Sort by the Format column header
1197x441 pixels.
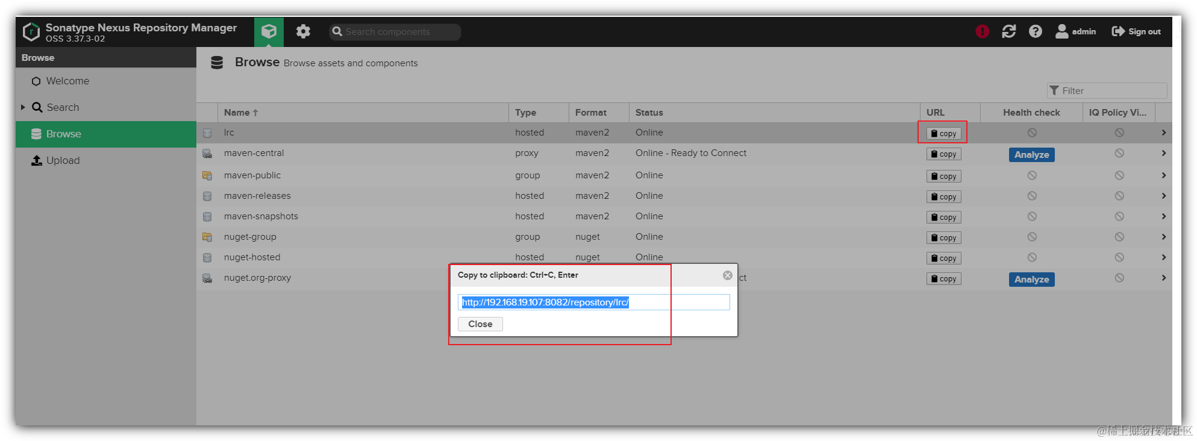click(x=599, y=113)
